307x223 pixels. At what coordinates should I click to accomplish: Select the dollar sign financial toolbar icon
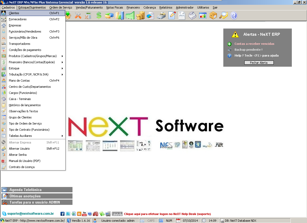tap(98, 16)
